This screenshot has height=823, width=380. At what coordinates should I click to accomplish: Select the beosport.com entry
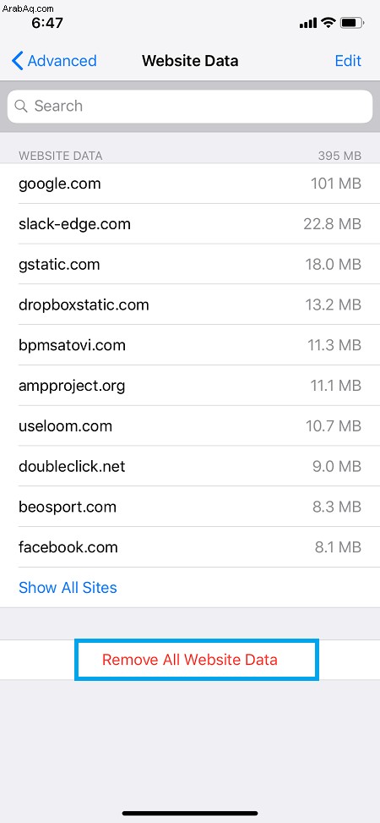190,507
